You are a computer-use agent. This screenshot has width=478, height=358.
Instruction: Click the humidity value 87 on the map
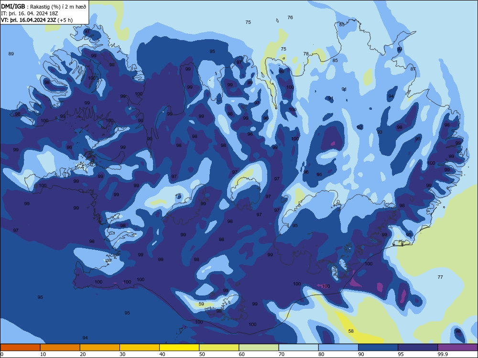[x=413, y=69]
